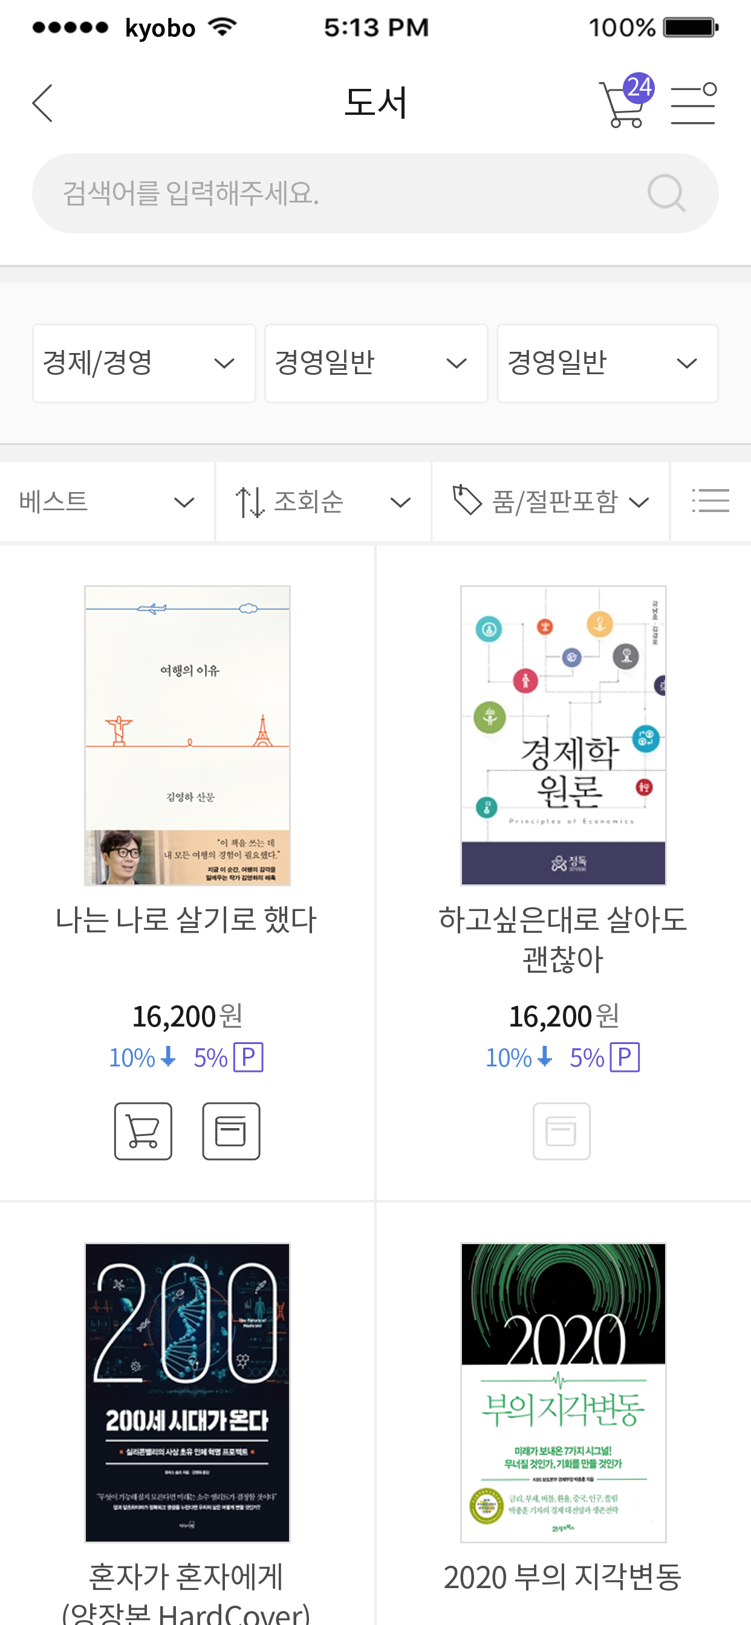Image resolution: width=751 pixels, height=1625 pixels.
Task: Open the 여행의 이유 book cover
Action: 187,735
